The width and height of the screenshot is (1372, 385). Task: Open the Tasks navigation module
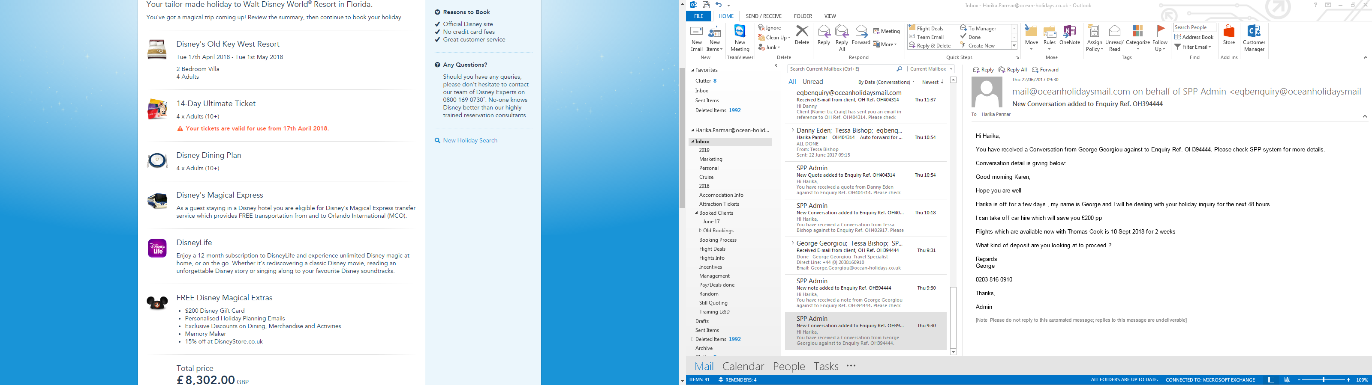[826, 366]
